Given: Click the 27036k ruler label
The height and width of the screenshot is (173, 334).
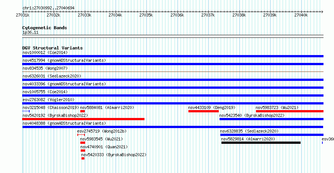Looking at the screenshot, I should 177,15.
